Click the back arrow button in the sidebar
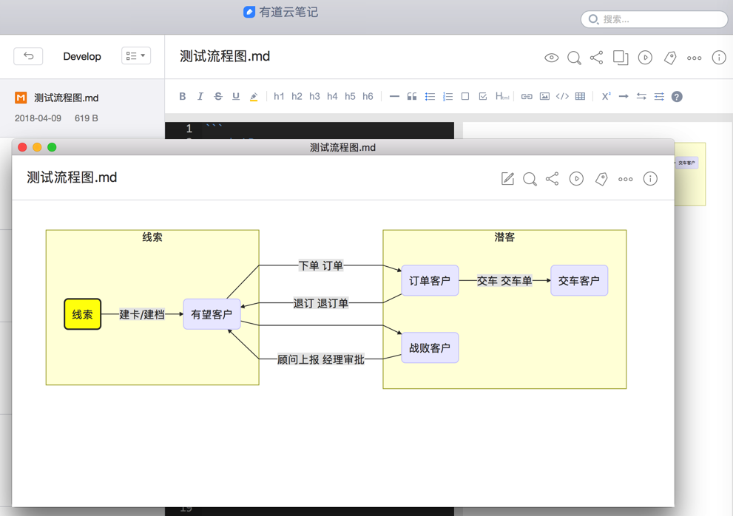Viewport: 733px width, 516px height. point(28,56)
